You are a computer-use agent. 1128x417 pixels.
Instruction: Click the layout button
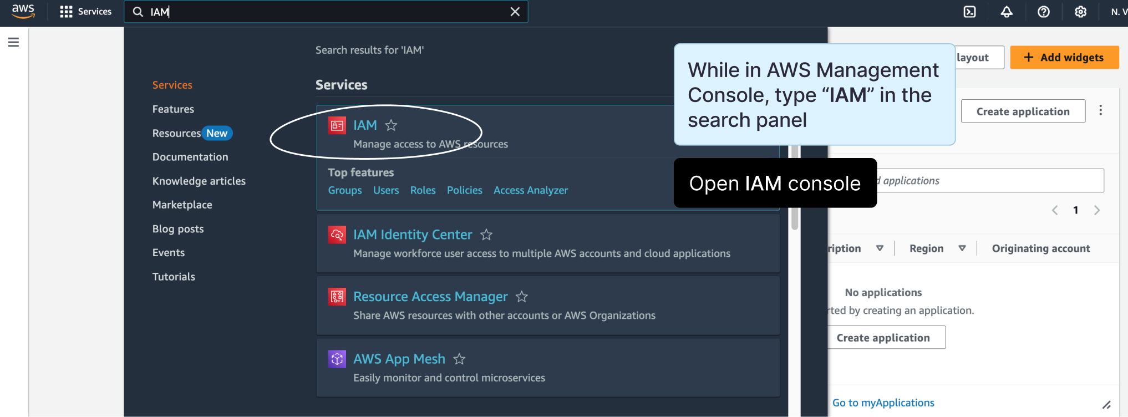coord(979,57)
